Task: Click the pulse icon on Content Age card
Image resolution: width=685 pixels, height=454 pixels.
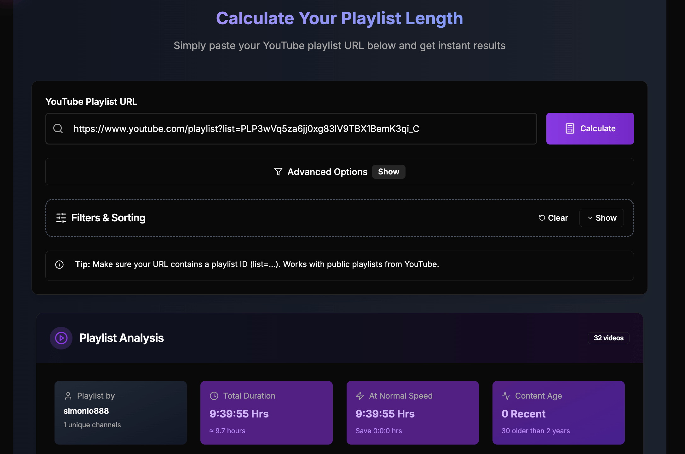Action: click(x=506, y=396)
